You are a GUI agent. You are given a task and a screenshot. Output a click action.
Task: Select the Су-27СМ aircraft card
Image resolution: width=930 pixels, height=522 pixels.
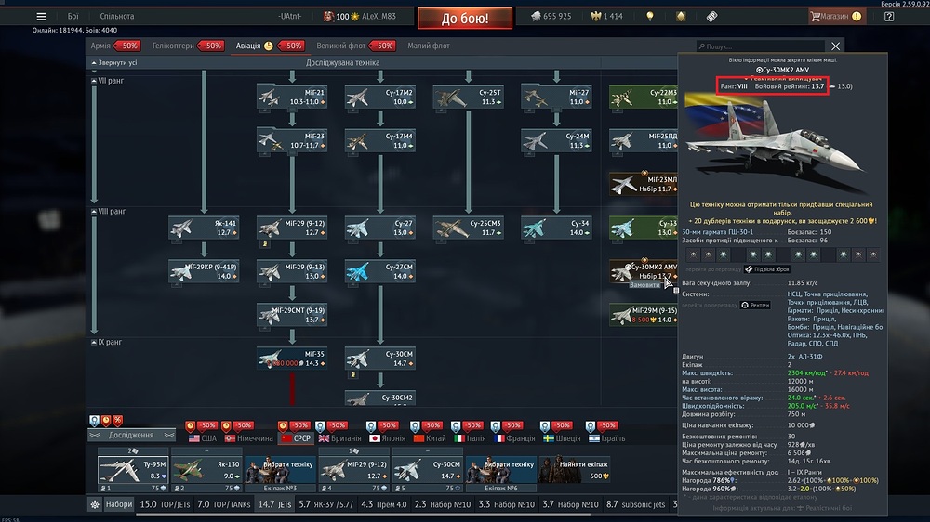pos(380,271)
